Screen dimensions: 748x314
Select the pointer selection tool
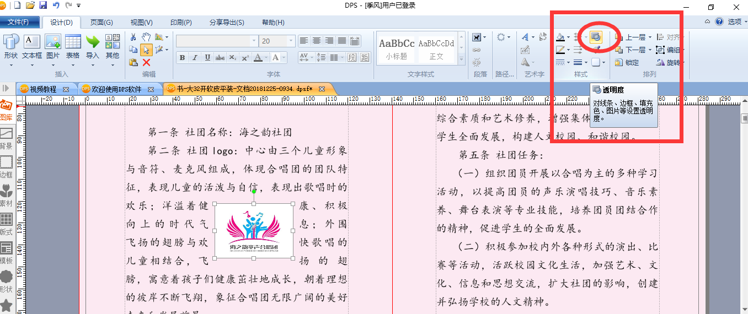click(146, 50)
